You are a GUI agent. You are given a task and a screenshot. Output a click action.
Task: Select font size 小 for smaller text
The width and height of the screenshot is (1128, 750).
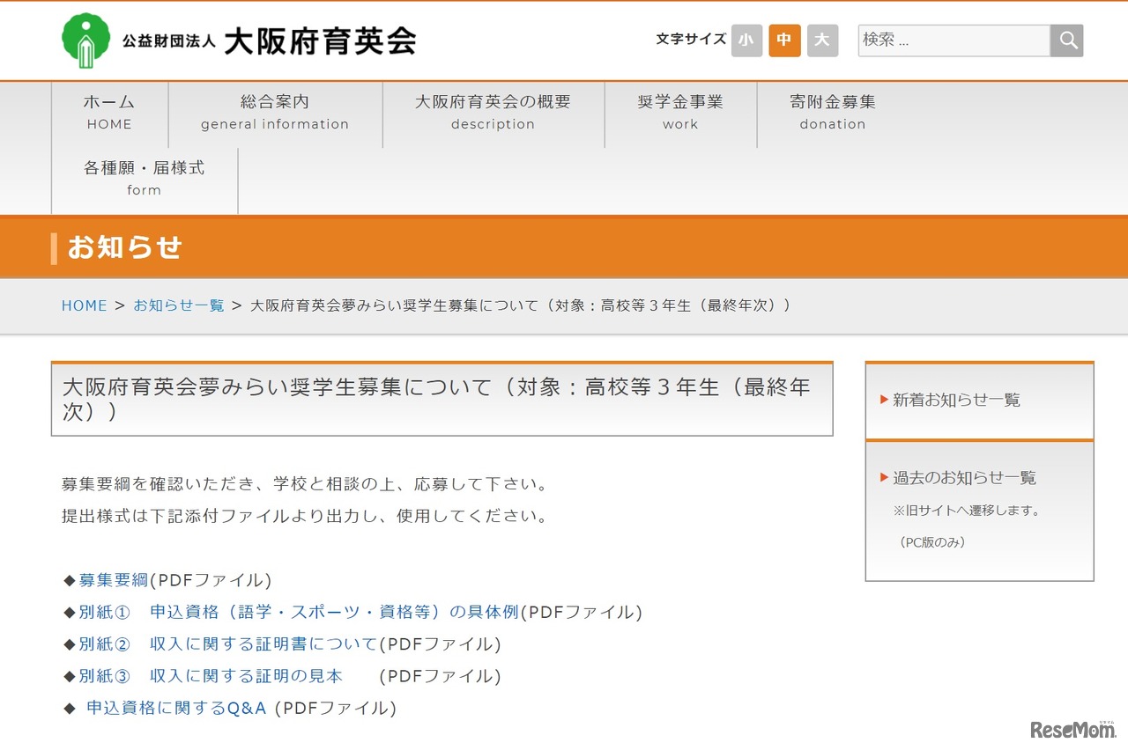746,40
